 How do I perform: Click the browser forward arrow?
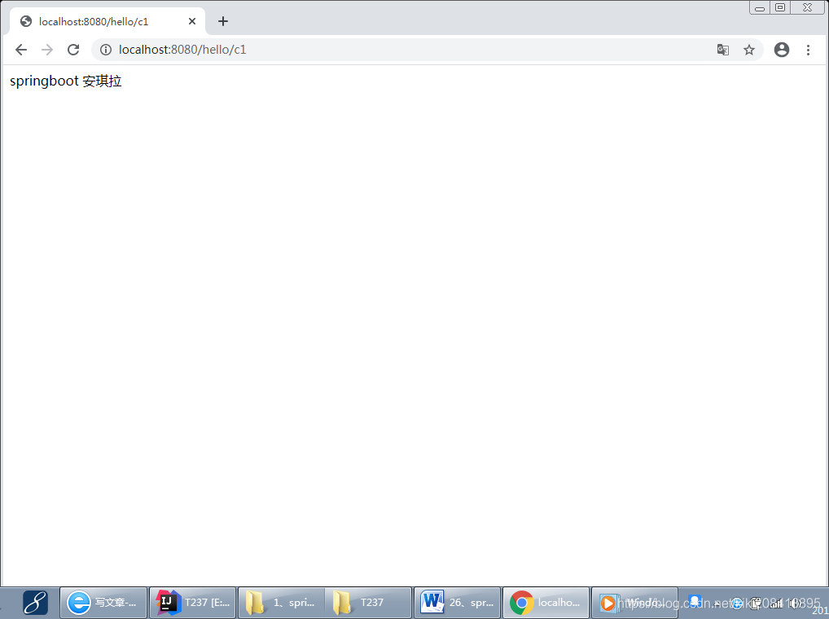pos(47,50)
